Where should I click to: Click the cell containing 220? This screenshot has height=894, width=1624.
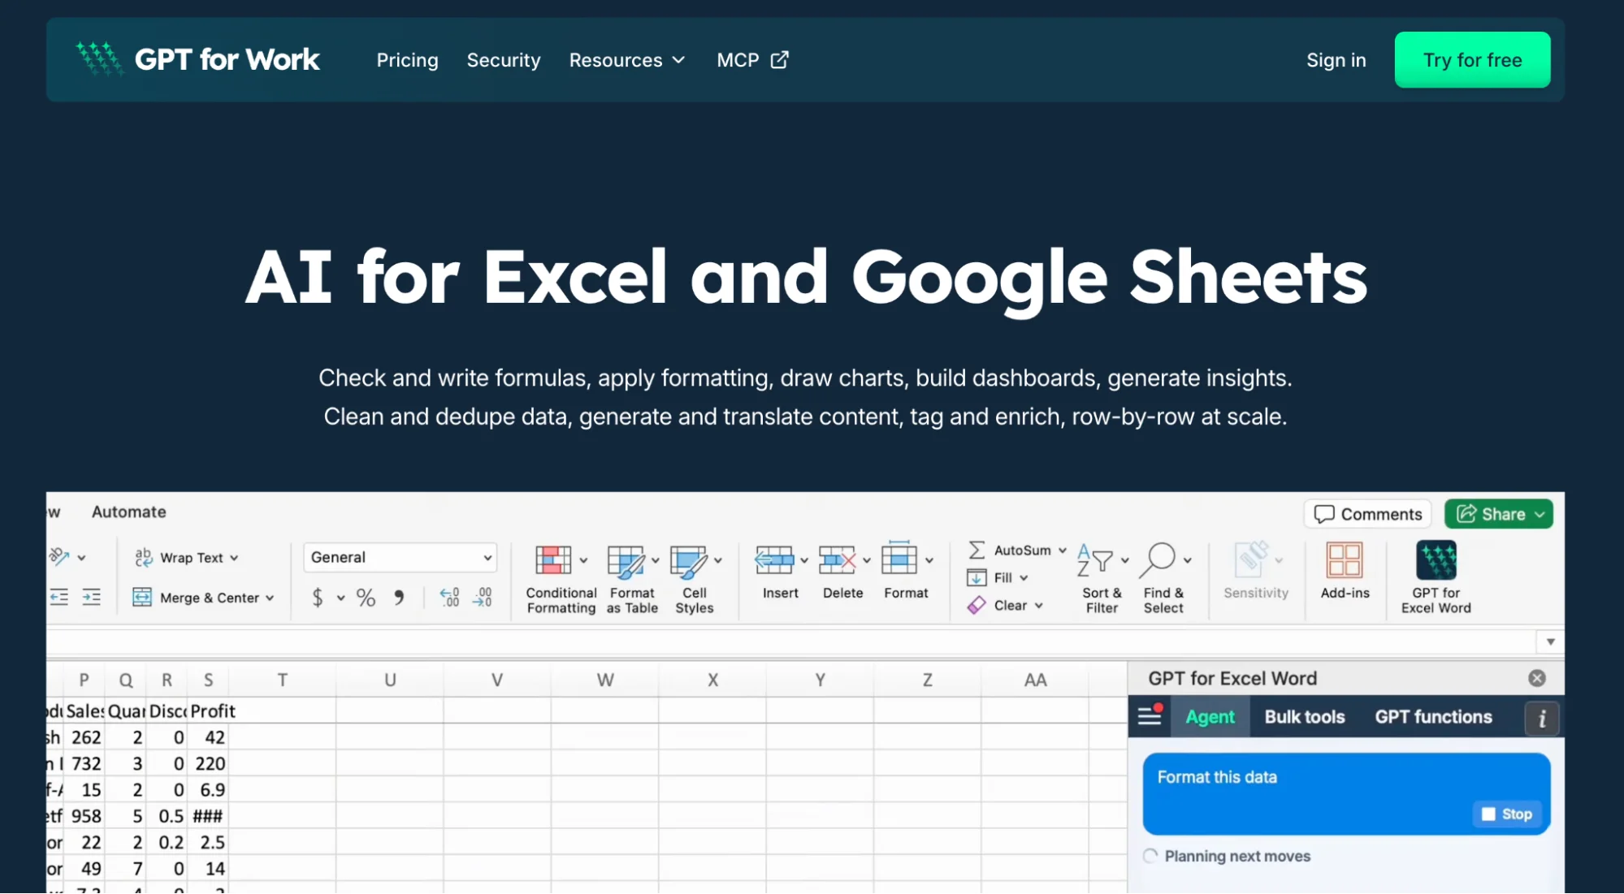pos(210,764)
